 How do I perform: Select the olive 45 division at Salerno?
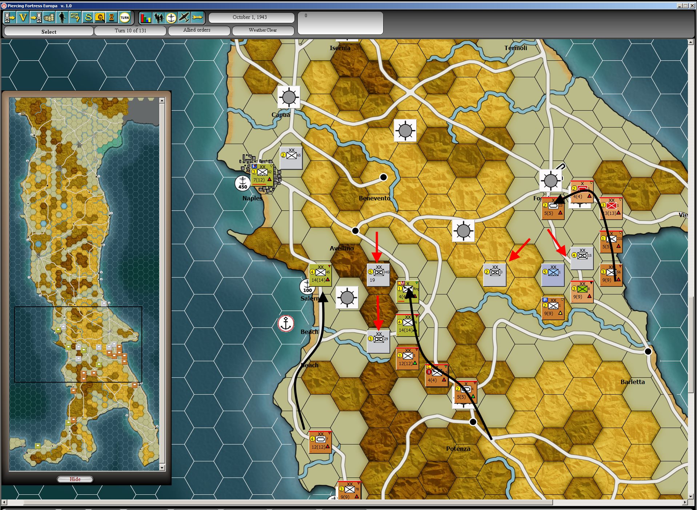(320, 275)
